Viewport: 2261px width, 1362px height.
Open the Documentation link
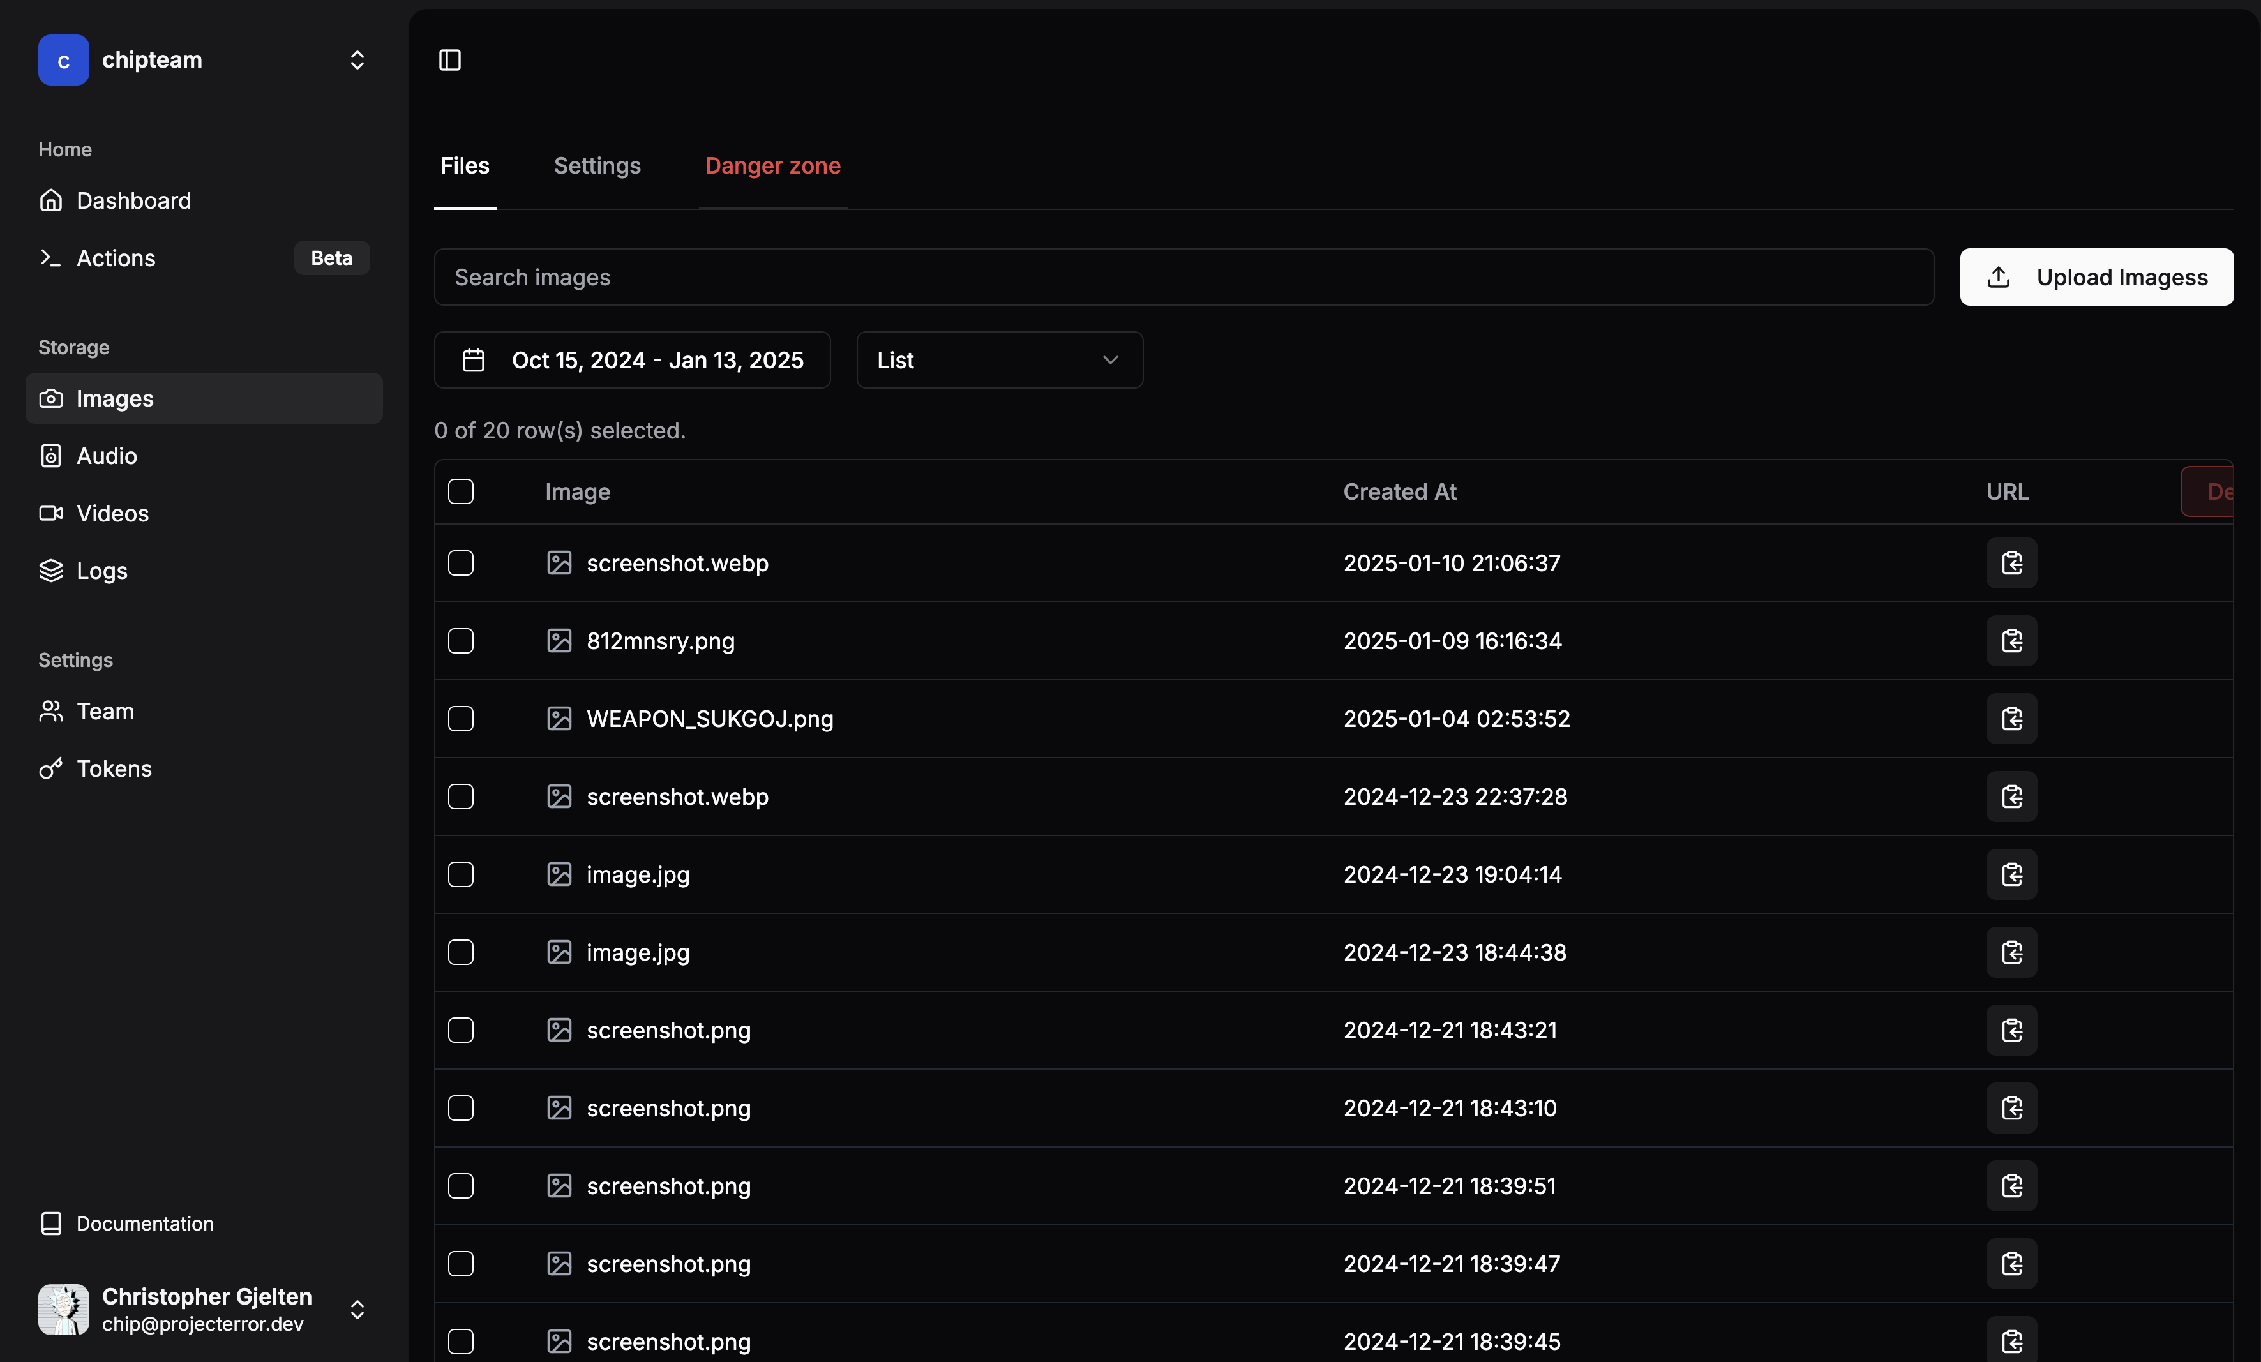[145, 1224]
